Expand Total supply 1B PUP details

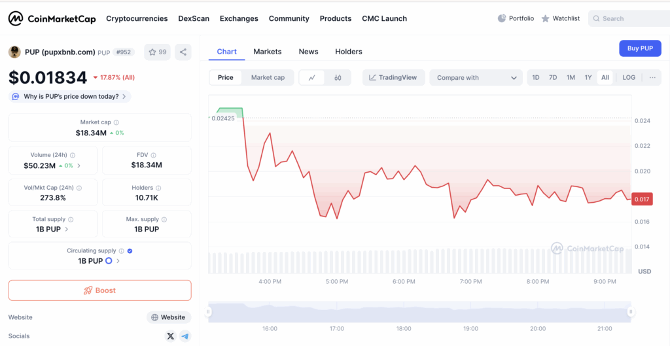(67, 230)
